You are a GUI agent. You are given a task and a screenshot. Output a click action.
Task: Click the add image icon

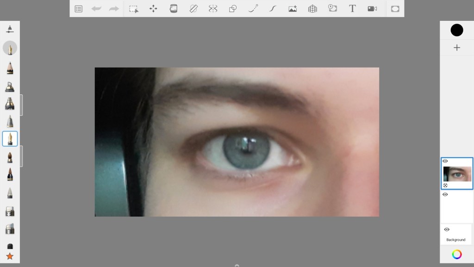(x=293, y=9)
